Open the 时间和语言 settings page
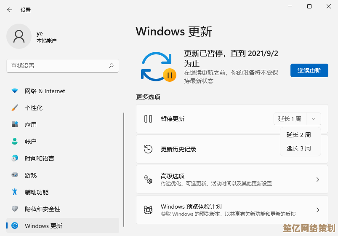Viewport: 338px width, 236px height. click(63, 158)
